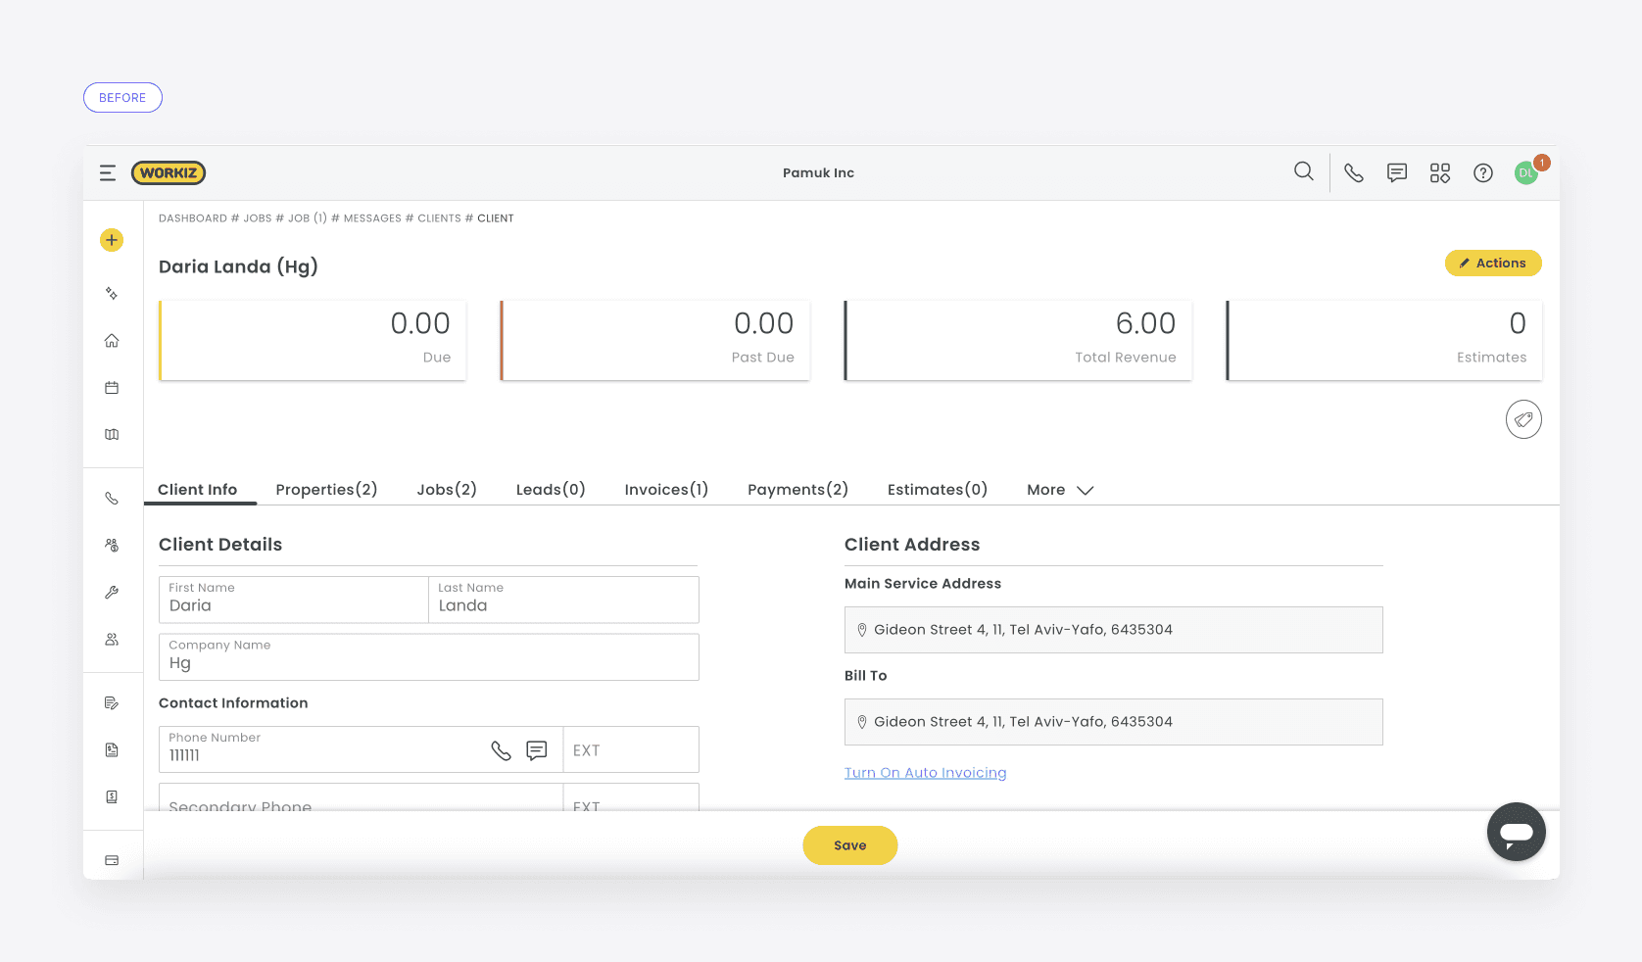Go to MESSAGES in the breadcrumb

click(372, 218)
